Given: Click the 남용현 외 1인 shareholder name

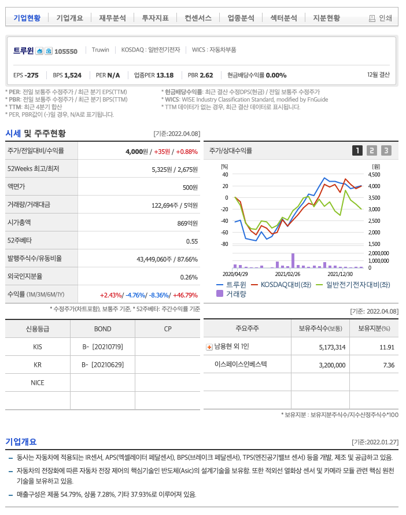Looking at the screenshot, I should (232, 347).
